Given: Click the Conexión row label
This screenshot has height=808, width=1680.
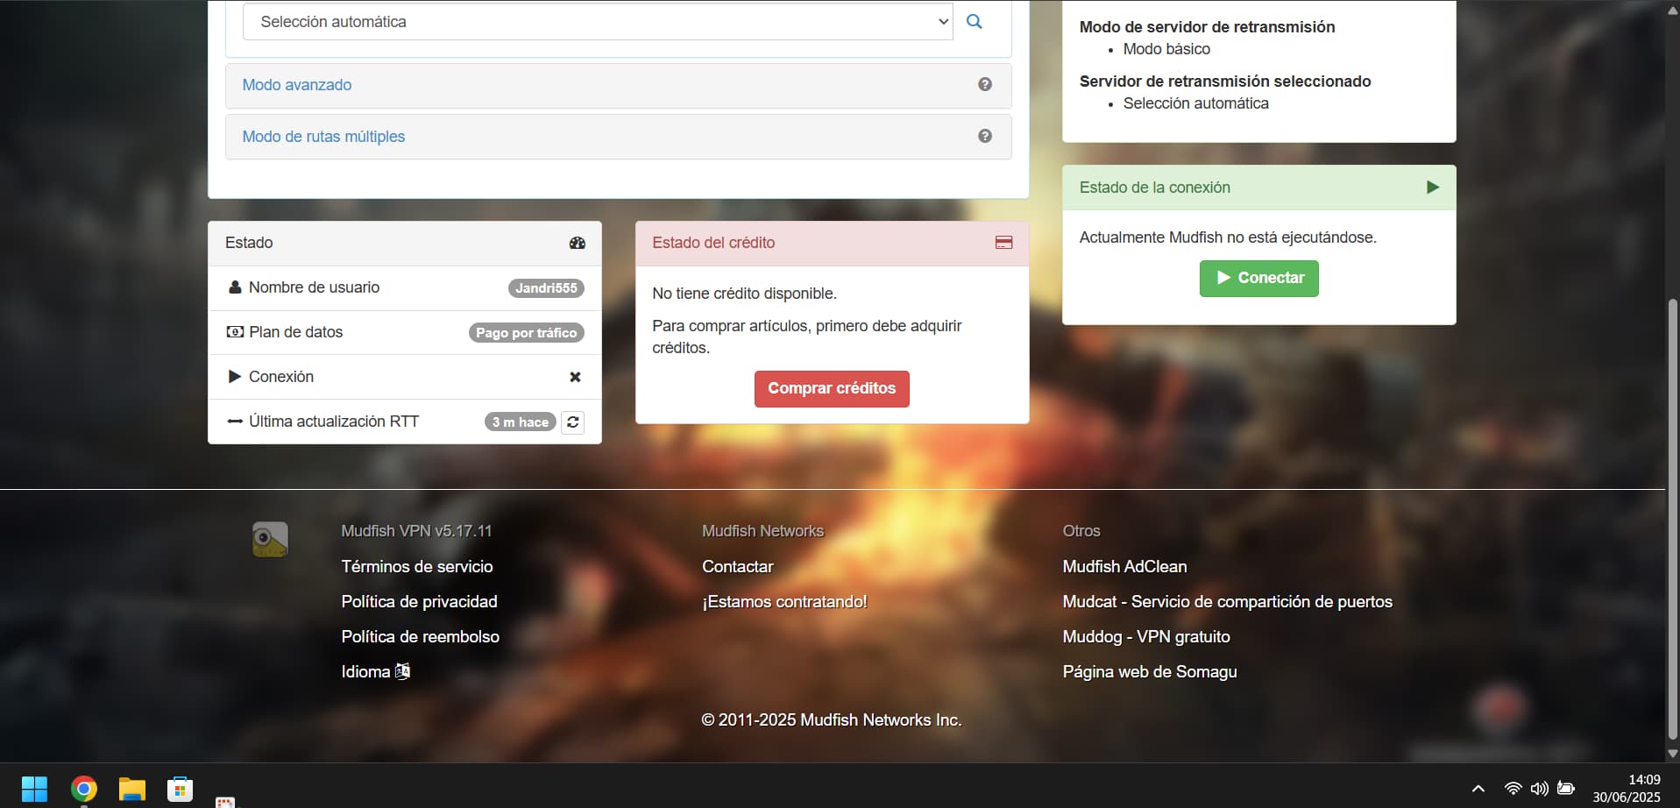Looking at the screenshot, I should (x=280, y=377).
